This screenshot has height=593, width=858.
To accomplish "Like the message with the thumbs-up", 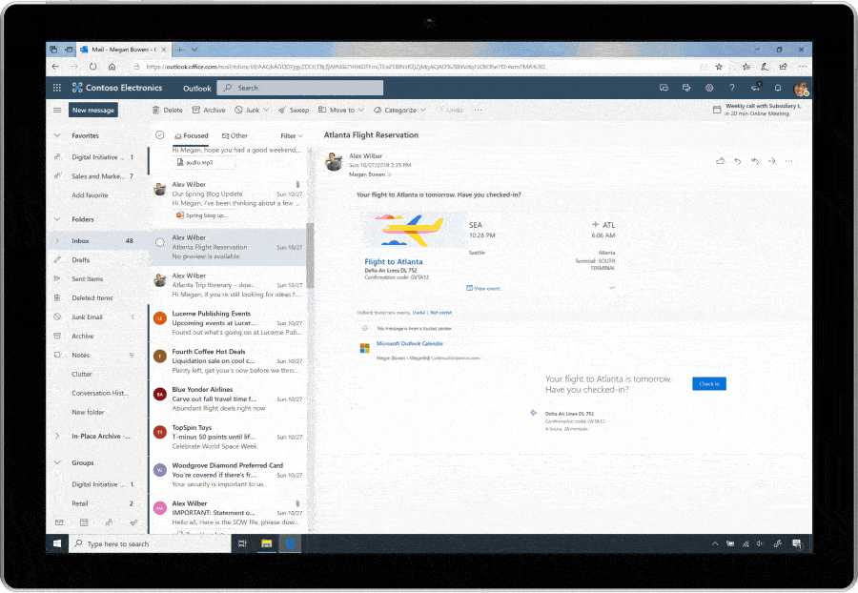I will (721, 161).
